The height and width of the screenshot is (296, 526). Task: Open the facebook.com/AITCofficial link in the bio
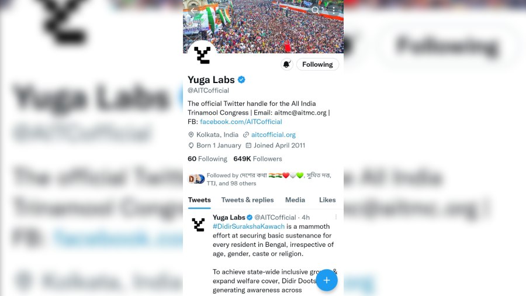tap(241, 122)
